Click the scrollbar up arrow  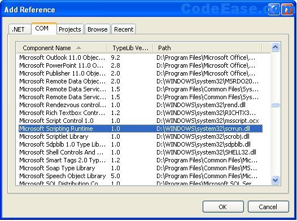point(275,47)
